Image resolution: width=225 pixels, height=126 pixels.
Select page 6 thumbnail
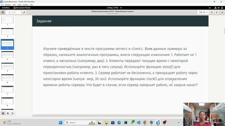pos(7,78)
